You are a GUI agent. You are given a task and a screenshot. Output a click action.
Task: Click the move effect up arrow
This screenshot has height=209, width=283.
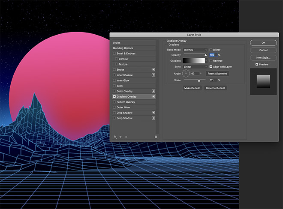(x=120, y=137)
